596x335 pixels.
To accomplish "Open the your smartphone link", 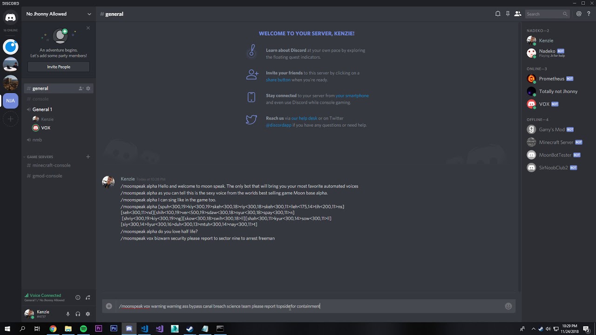I will (352, 95).
